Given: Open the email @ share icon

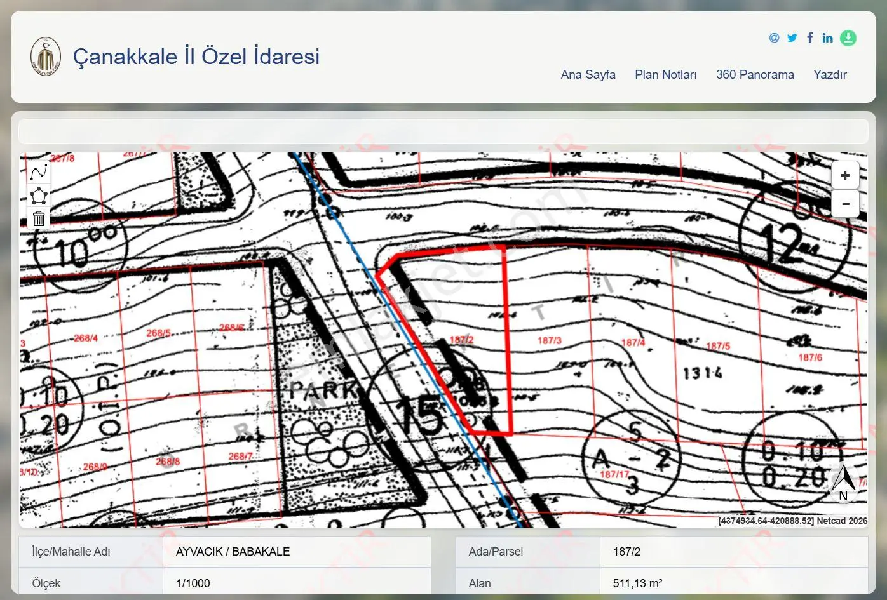Looking at the screenshot, I should click(774, 37).
